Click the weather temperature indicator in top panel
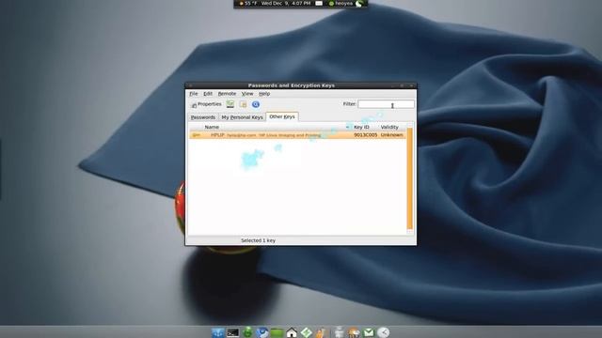602x338 pixels. 248,3
